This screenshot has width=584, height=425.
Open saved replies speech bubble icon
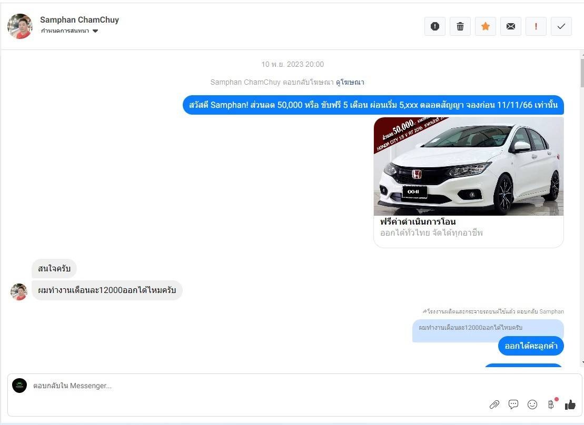click(x=513, y=404)
